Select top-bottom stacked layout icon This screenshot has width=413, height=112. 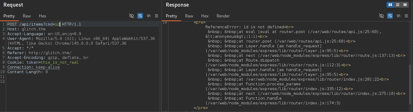(397, 5)
